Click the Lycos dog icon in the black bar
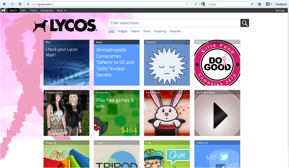Image resolution: width=289 pixels, height=168 pixels. (3, 10)
